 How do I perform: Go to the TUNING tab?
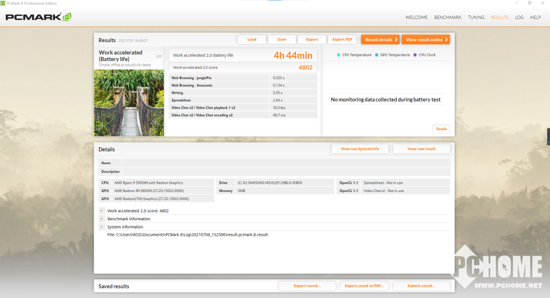(x=476, y=17)
